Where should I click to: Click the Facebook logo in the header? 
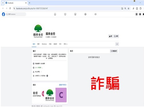point(3,14)
